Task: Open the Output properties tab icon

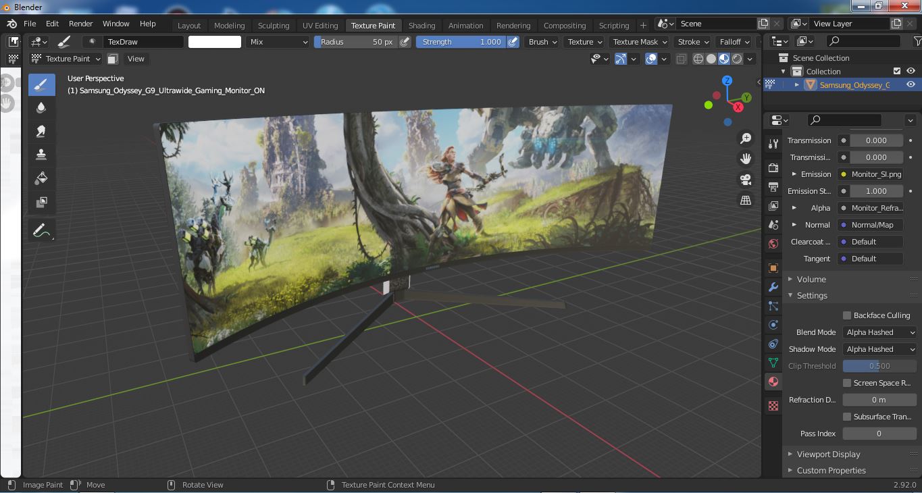Action: pos(773,186)
